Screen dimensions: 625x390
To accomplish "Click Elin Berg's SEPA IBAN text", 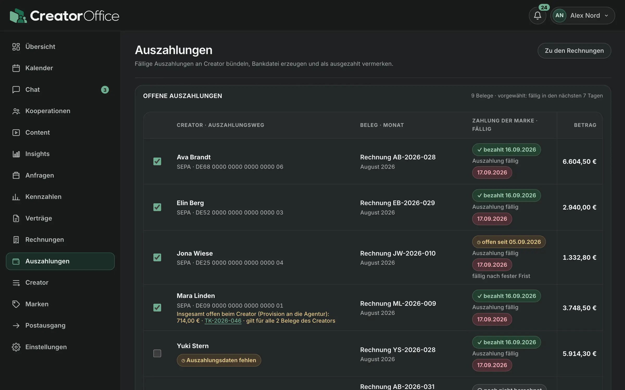I will point(230,213).
